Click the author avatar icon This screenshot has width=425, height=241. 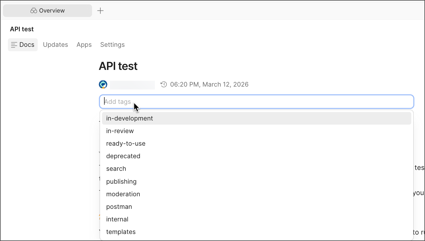[x=103, y=85]
